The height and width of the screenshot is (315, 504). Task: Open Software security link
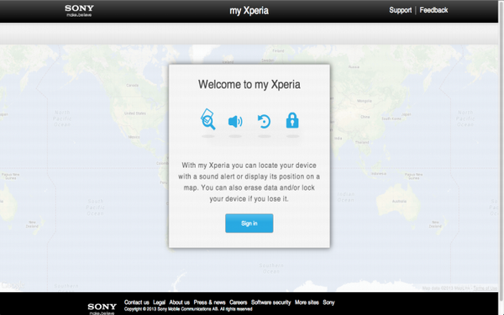tap(270, 302)
